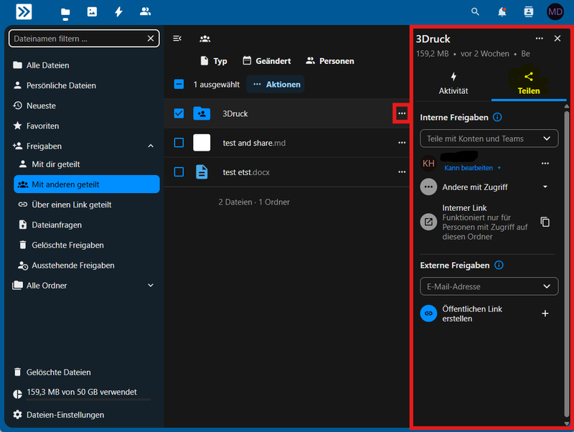Viewport: 574px width, 432px height.
Task: Click the E-Mail-Adresse input field
Action: click(x=481, y=286)
